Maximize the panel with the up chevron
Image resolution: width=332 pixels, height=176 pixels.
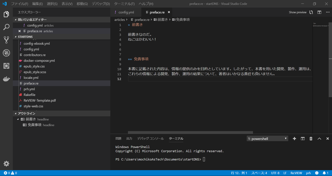click(x=319, y=138)
